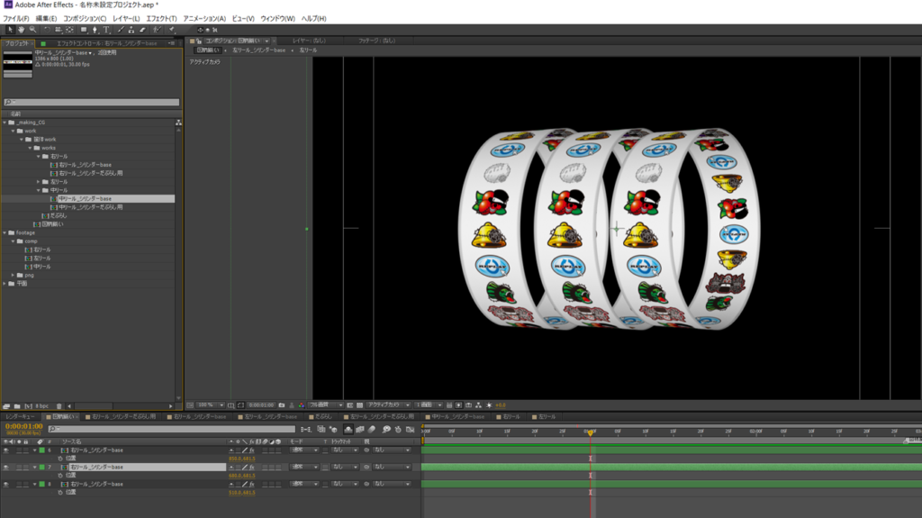The width and height of the screenshot is (922, 518).
Task: Open parent dropdown for layer 8
Action: (391, 485)
